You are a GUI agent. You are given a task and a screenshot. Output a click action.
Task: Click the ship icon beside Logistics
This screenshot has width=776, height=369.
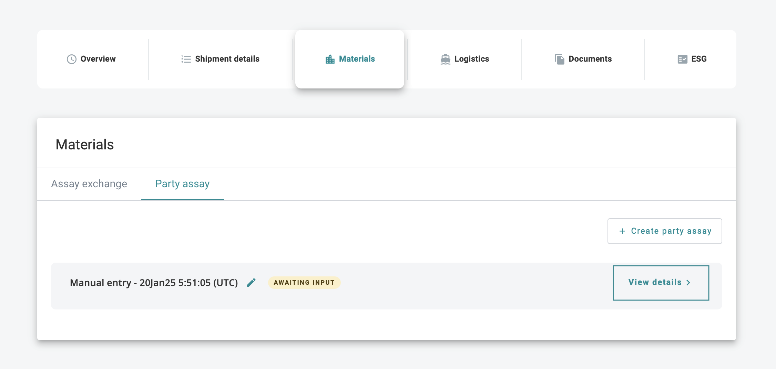[445, 59]
